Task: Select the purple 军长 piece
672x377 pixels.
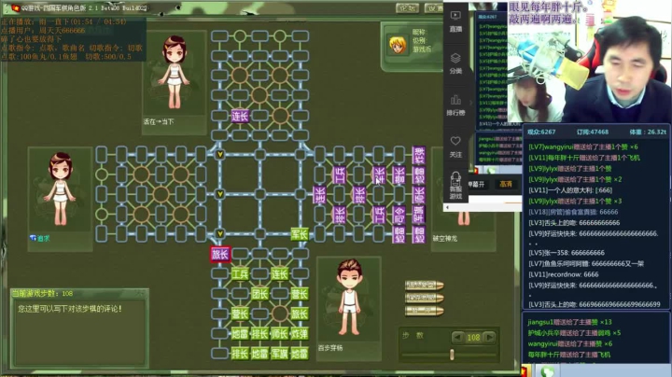Action: pyautogui.click(x=379, y=175)
